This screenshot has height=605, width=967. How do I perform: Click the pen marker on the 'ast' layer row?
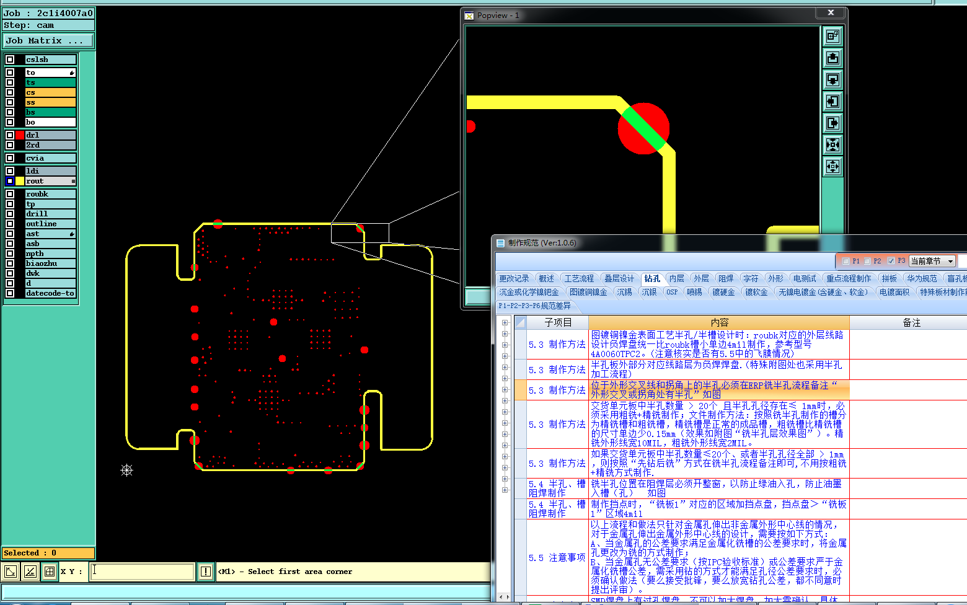(72, 234)
